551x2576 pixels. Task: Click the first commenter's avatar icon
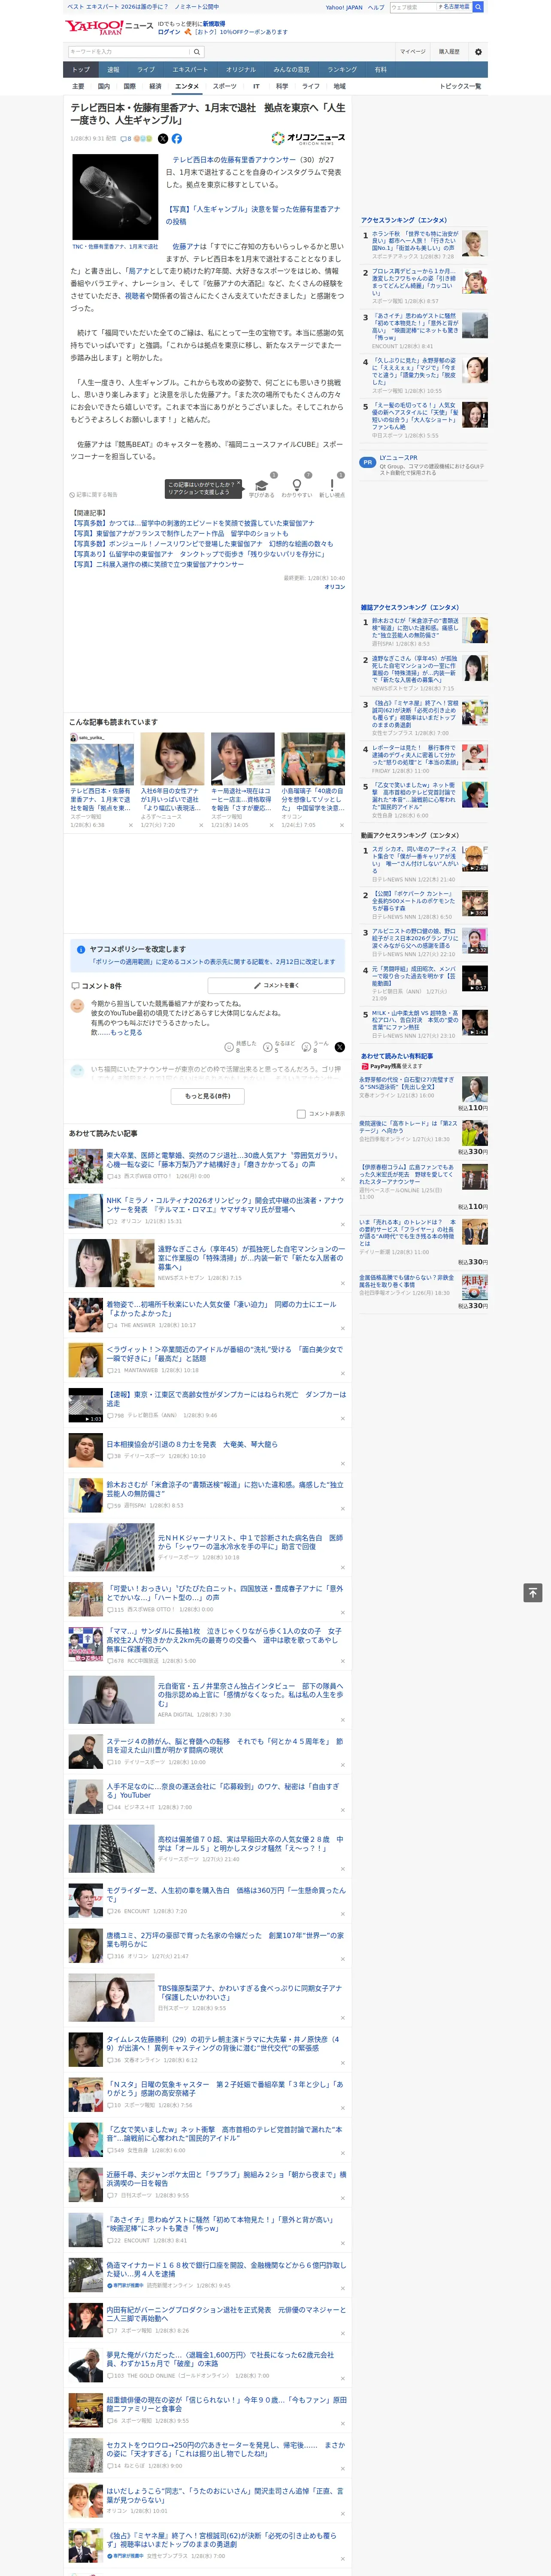(x=77, y=1006)
